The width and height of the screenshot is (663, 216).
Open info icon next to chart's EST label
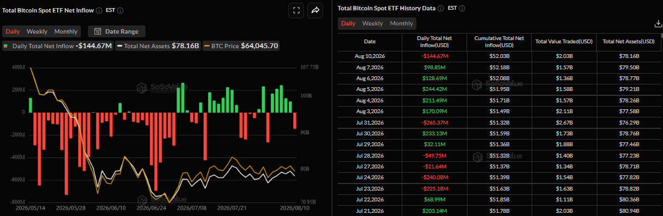[121, 10]
